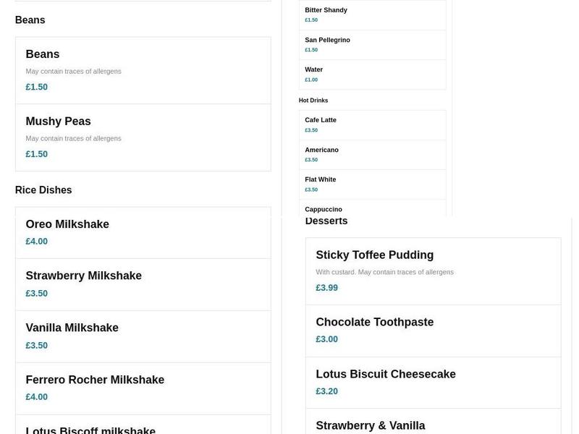
Task: Select the Beans menu item
Action: click(x=143, y=70)
